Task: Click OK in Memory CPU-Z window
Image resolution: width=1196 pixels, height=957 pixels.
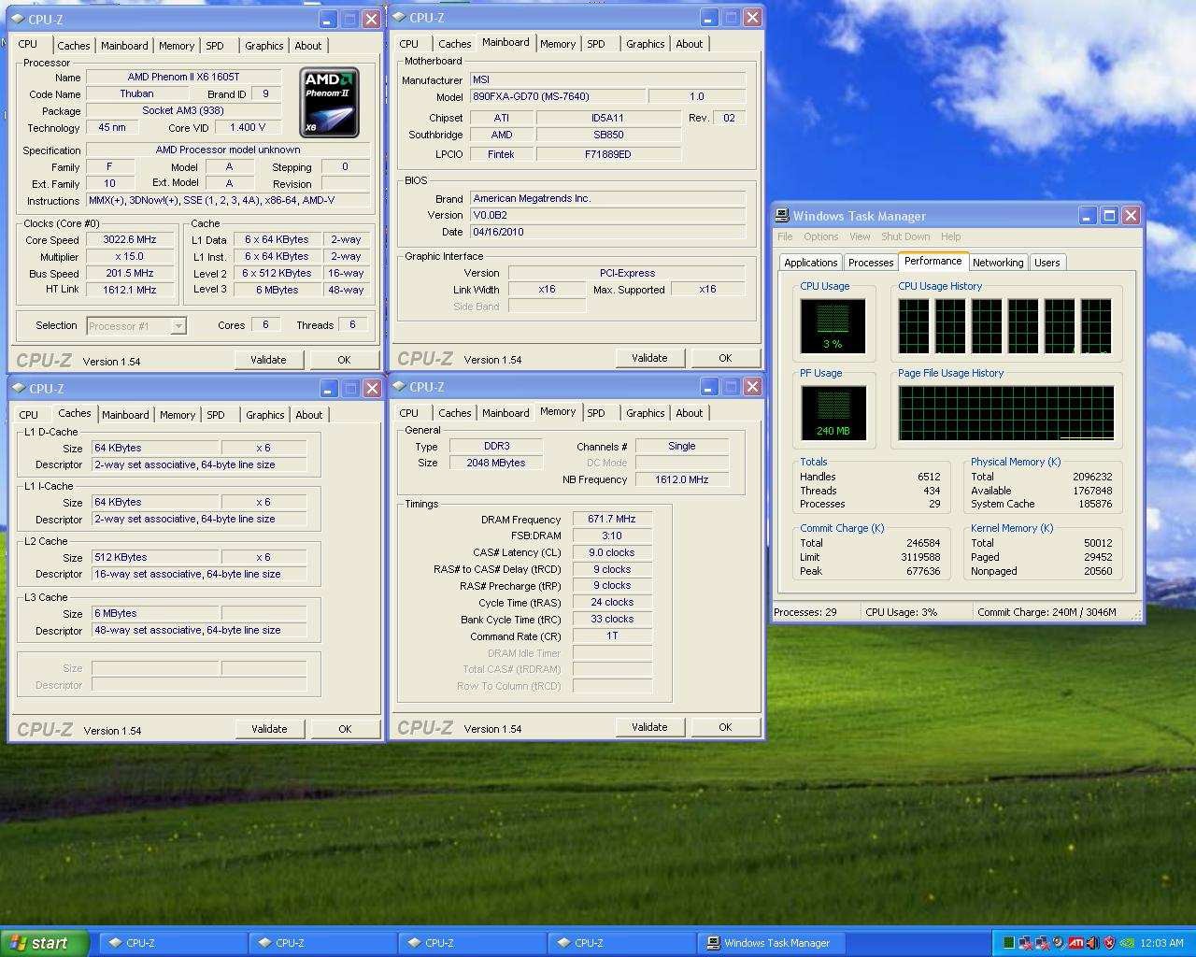Action: coord(725,727)
